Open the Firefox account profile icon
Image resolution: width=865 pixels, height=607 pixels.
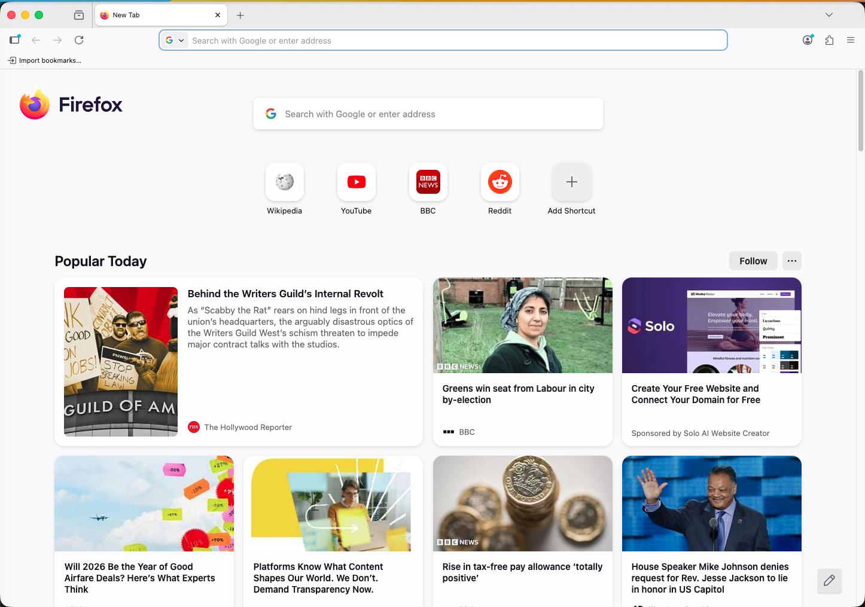[x=808, y=40]
